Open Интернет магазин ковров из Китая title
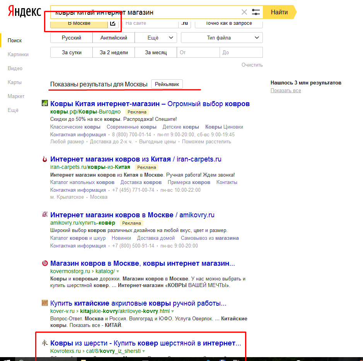The height and width of the screenshot is (361, 363). [x=136, y=159]
